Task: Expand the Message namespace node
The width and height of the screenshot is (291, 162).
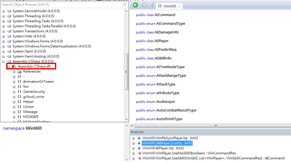Action: pyautogui.click(x=14, y=112)
